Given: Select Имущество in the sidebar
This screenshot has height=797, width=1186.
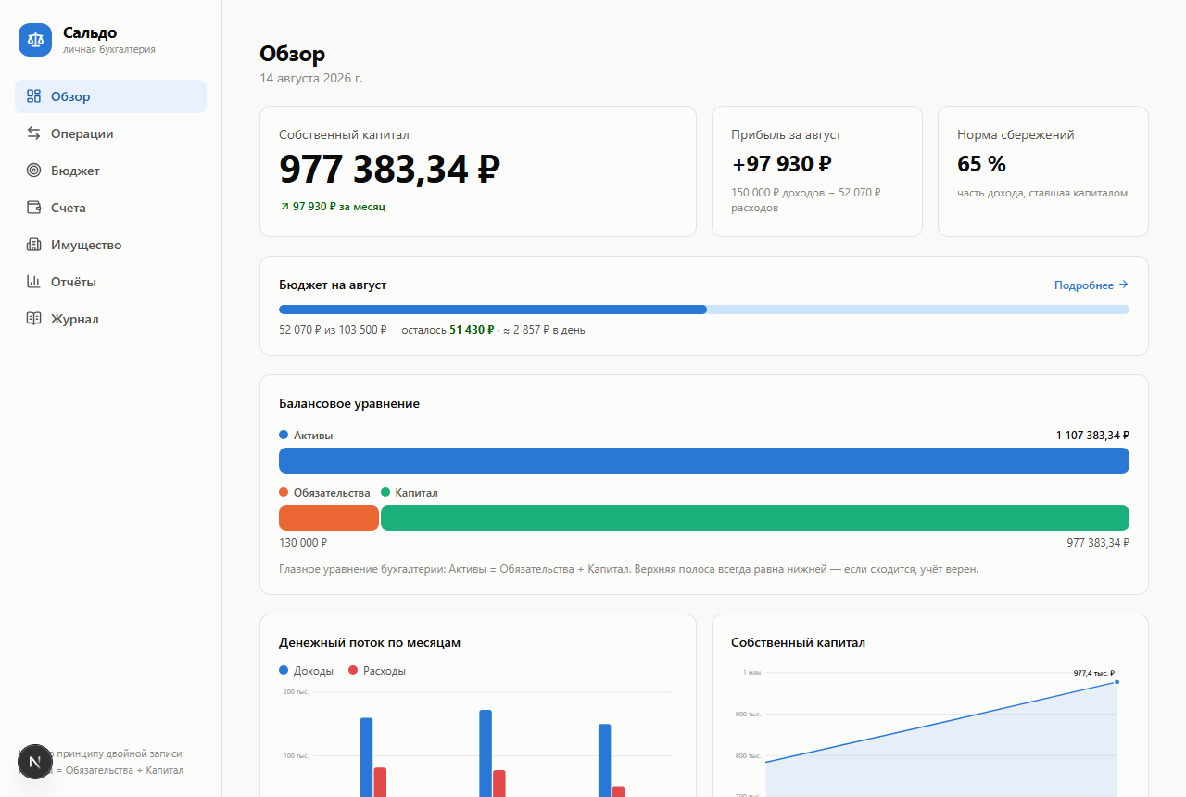Looking at the screenshot, I should (110, 245).
